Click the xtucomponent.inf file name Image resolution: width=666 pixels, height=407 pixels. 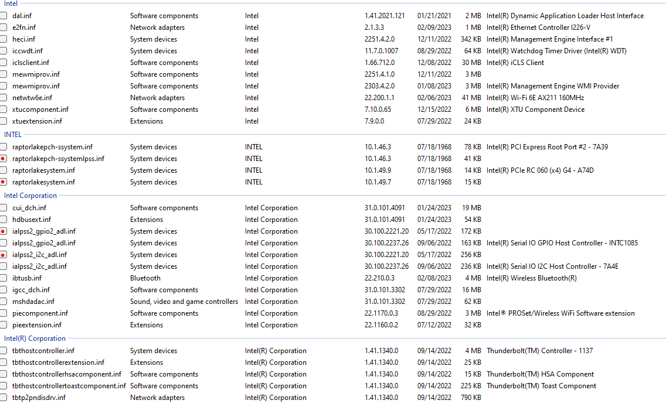pos(40,110)
